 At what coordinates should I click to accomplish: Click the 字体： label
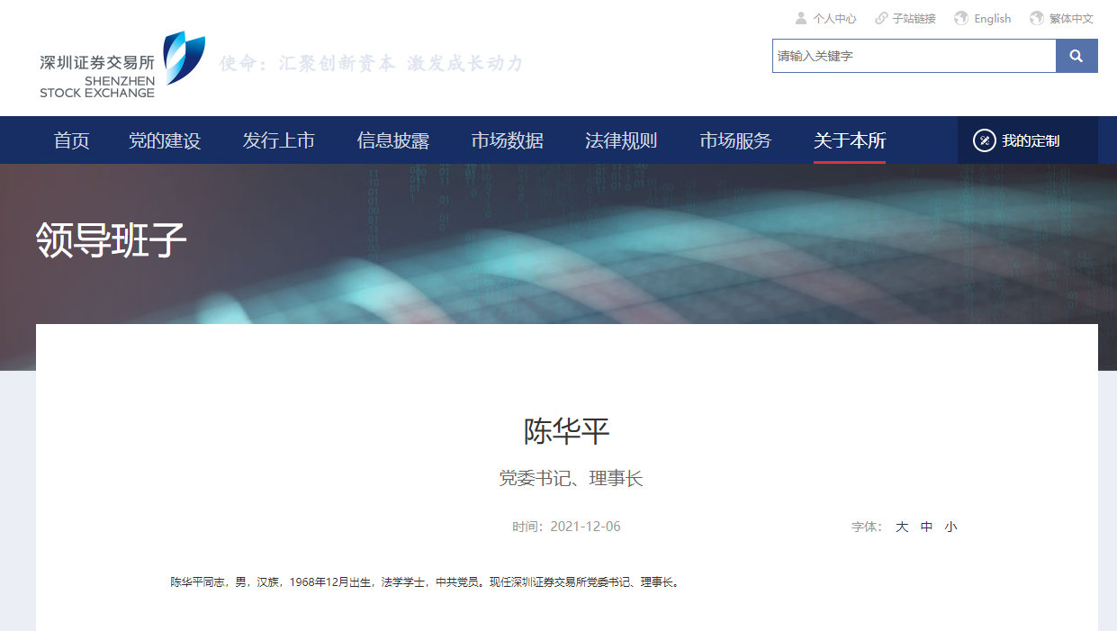pos(868,527)
